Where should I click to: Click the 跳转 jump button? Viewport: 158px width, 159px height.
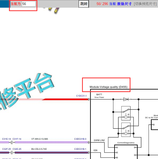pyautogui.click(x=84, y=4)
